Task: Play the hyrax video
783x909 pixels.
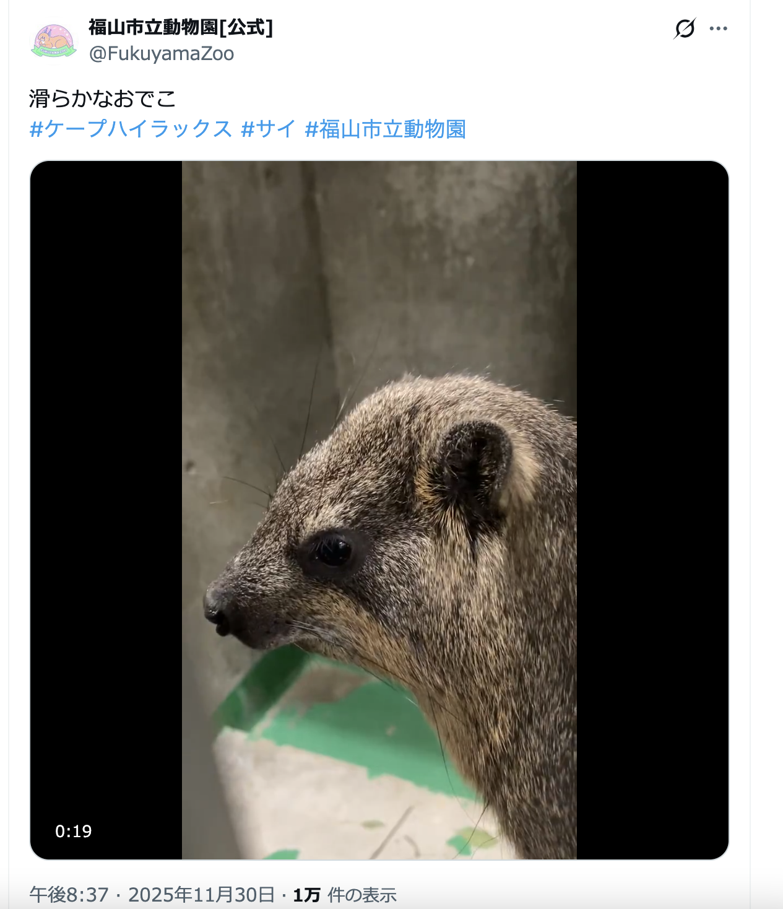Action: click(379, 510)
